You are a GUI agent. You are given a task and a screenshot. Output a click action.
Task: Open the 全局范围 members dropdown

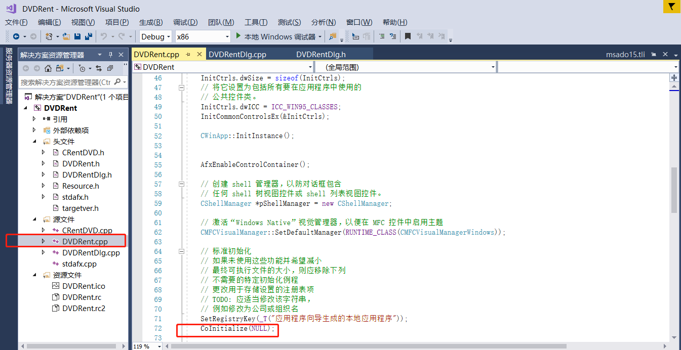pyautogui.click(x=405, y=67)
